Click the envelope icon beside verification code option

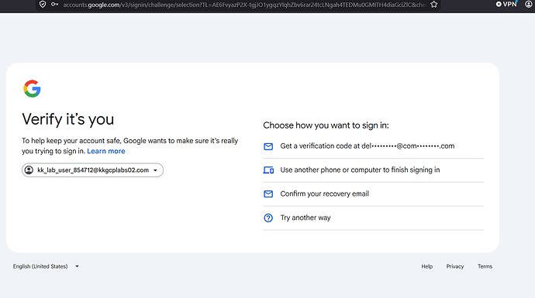click(x=268, y=146)
